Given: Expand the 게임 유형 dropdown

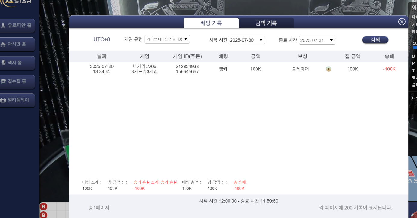Looking at the screenshot, I should click(x=167, y=39).
